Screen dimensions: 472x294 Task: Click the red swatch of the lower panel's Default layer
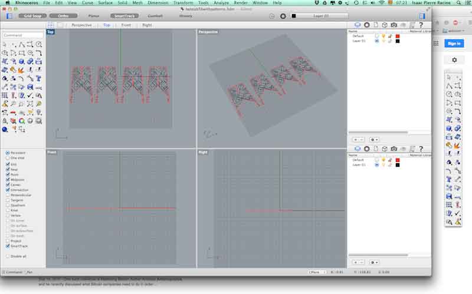click(397, 160)
